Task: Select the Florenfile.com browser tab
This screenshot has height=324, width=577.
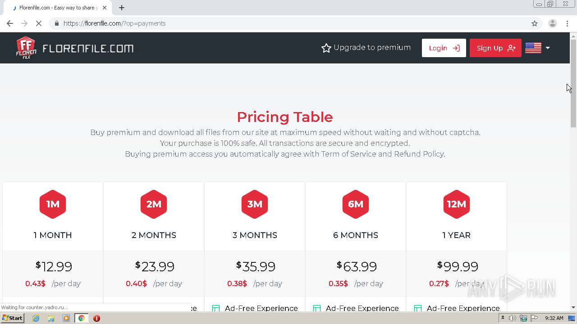Action: click(x=59, y=8)
